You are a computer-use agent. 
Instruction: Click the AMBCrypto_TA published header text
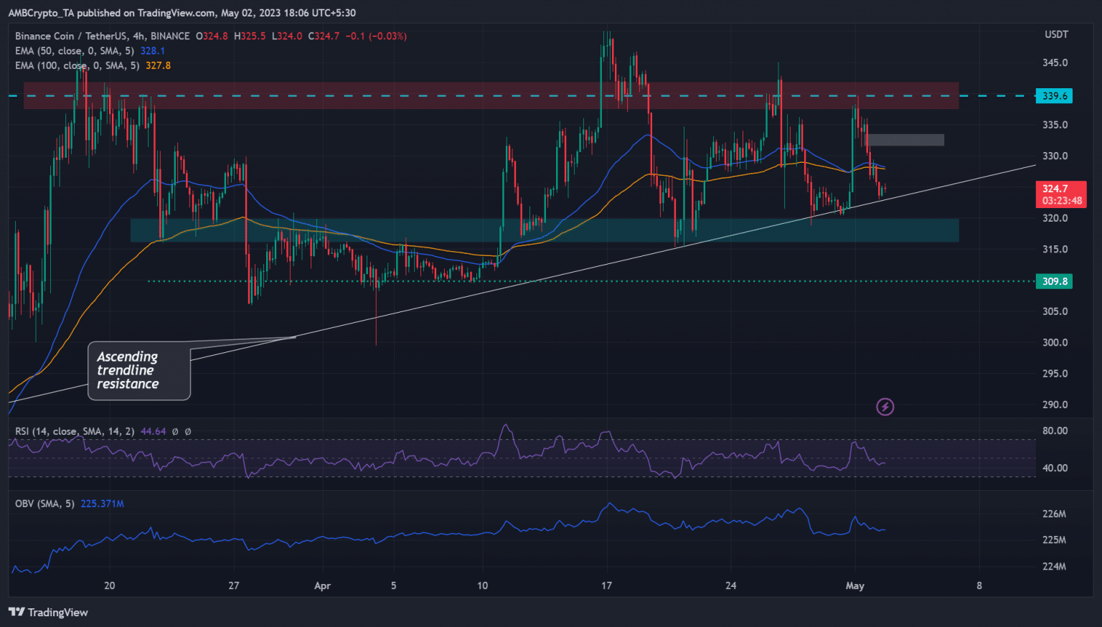(x=182, y=12)
